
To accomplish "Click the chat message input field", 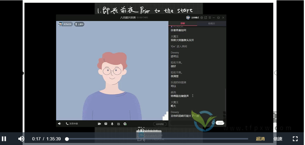I will (x=191, y=123).
